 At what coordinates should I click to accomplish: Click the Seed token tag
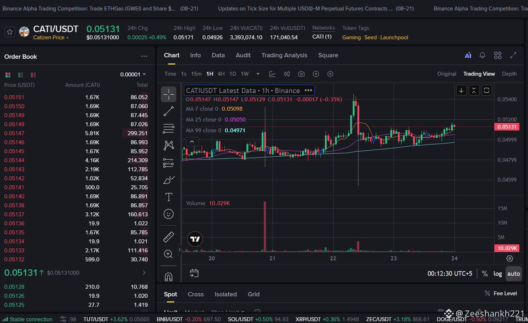coord(370,37)
